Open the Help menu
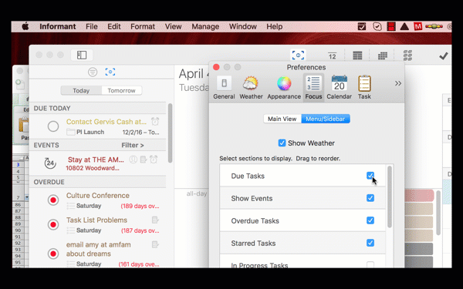The height and width of the screenshot is (289, 463). tap(274, 26)
